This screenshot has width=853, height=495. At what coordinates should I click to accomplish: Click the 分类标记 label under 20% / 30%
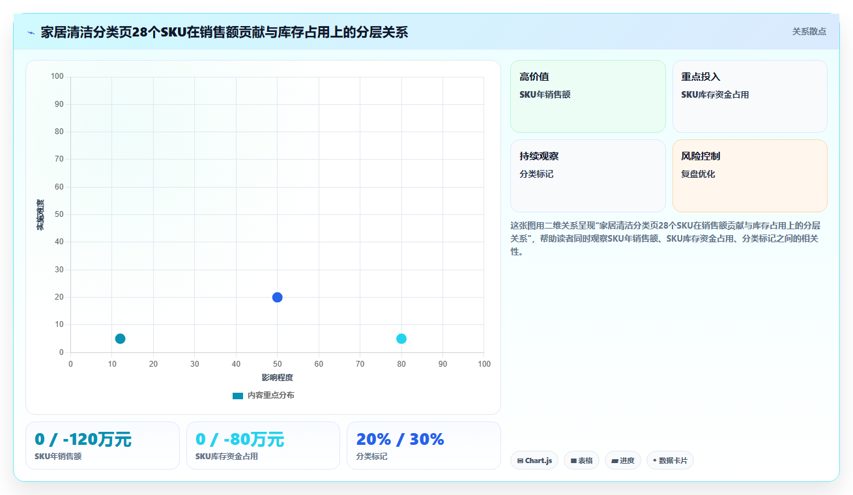tap(371, 457)
